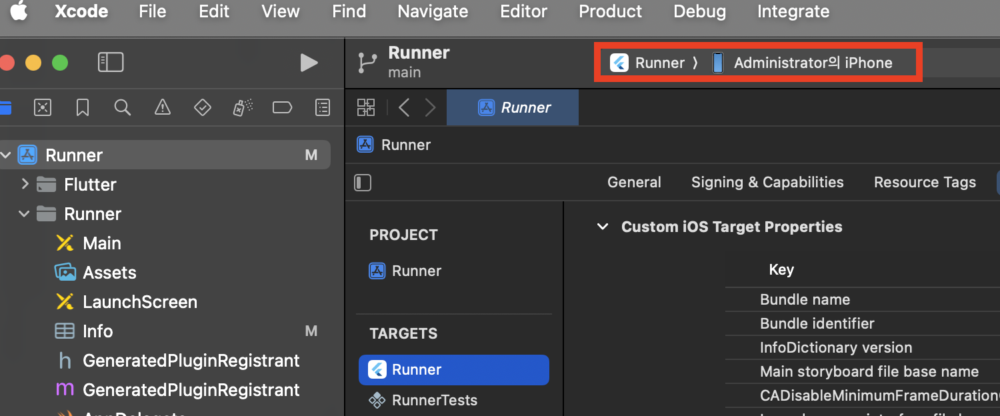This screenshot has height=416, width=1000.
Task: Click the Key column header
Action: pos(781,269)
